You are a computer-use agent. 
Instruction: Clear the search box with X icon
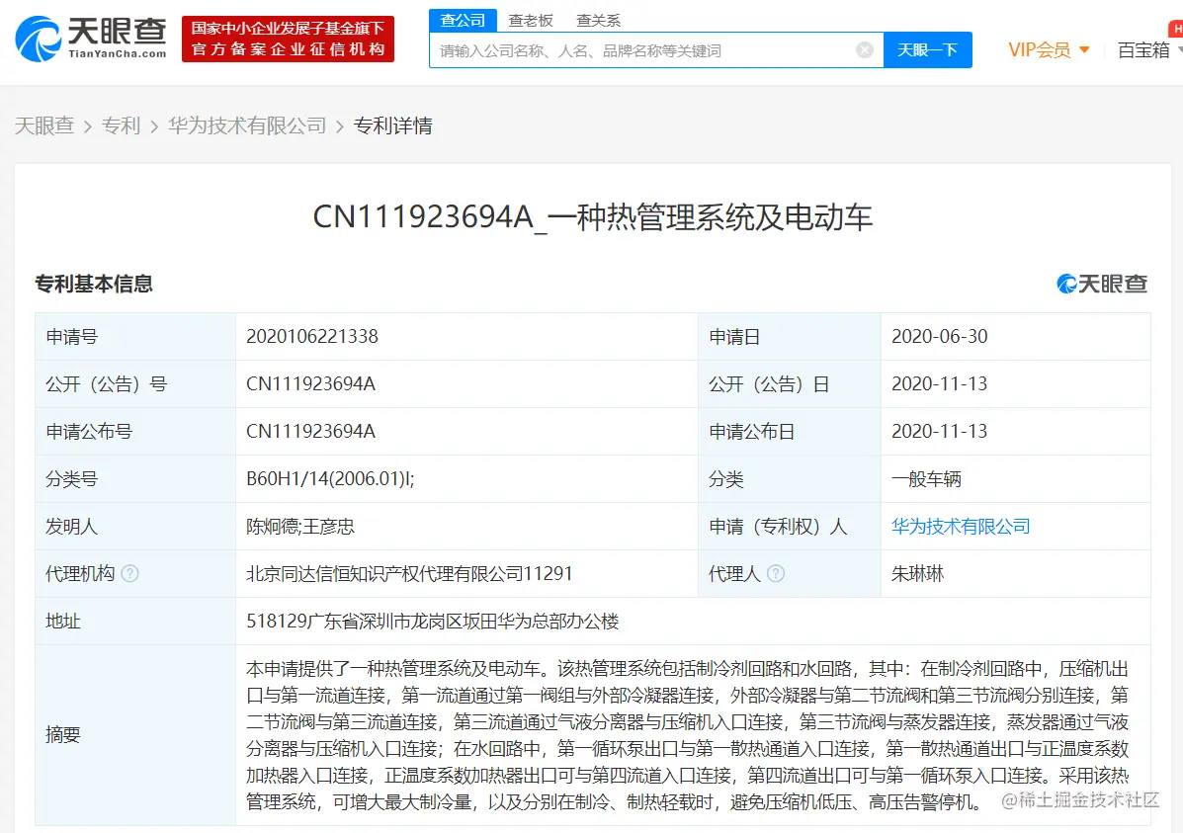pyautogui.click(x=865, y=49)
